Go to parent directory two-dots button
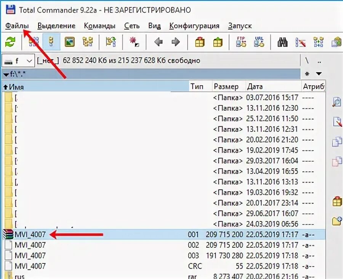Image resolution: width=343 pixels, height=279 pixels. 319,61
